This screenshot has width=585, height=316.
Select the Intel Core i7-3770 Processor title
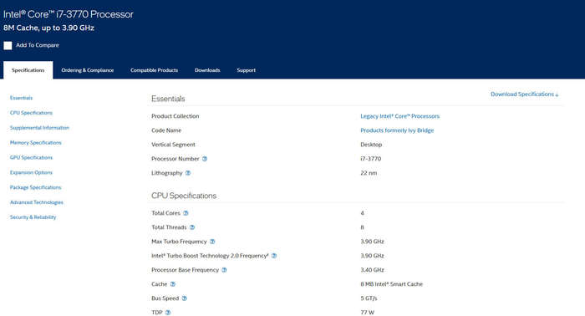tap(69, 14)
